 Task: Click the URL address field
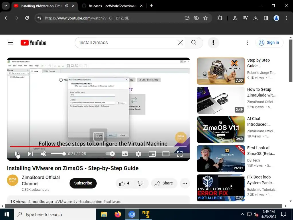tap(112, 18)
